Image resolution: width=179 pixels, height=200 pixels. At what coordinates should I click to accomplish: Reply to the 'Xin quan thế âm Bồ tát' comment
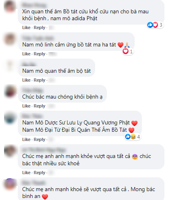pos(40,27)
